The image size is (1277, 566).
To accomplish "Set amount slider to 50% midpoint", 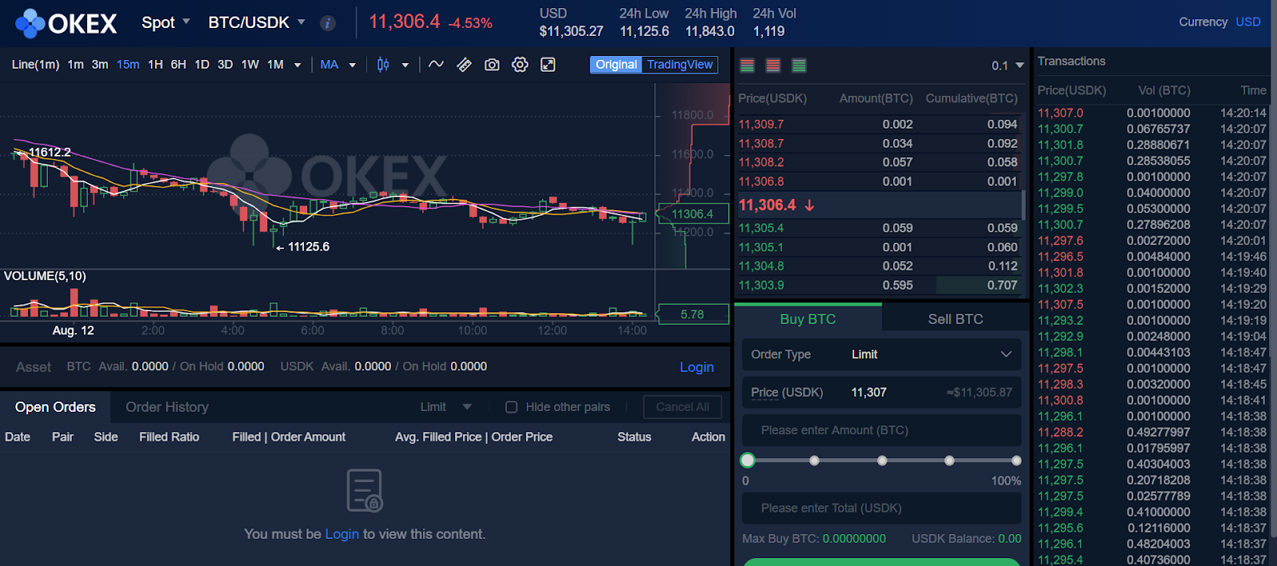I will [x=882, y=461].
